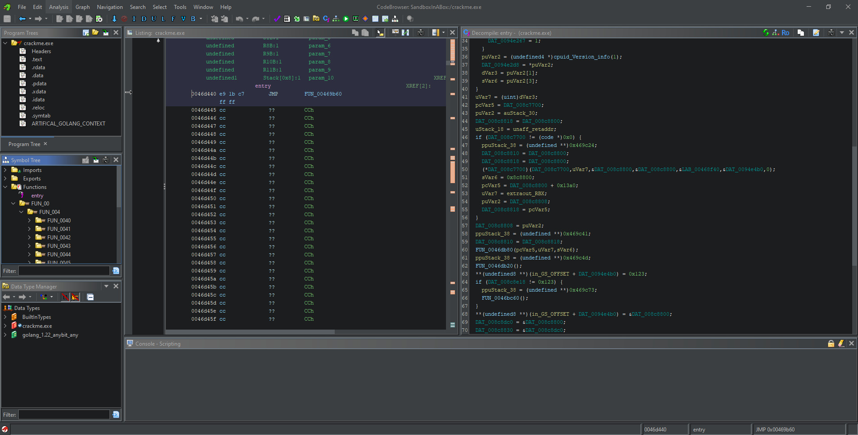Viewport: 858px width, 435px height.
Task: Go forward to next location arrow
Action: (38, 19)
